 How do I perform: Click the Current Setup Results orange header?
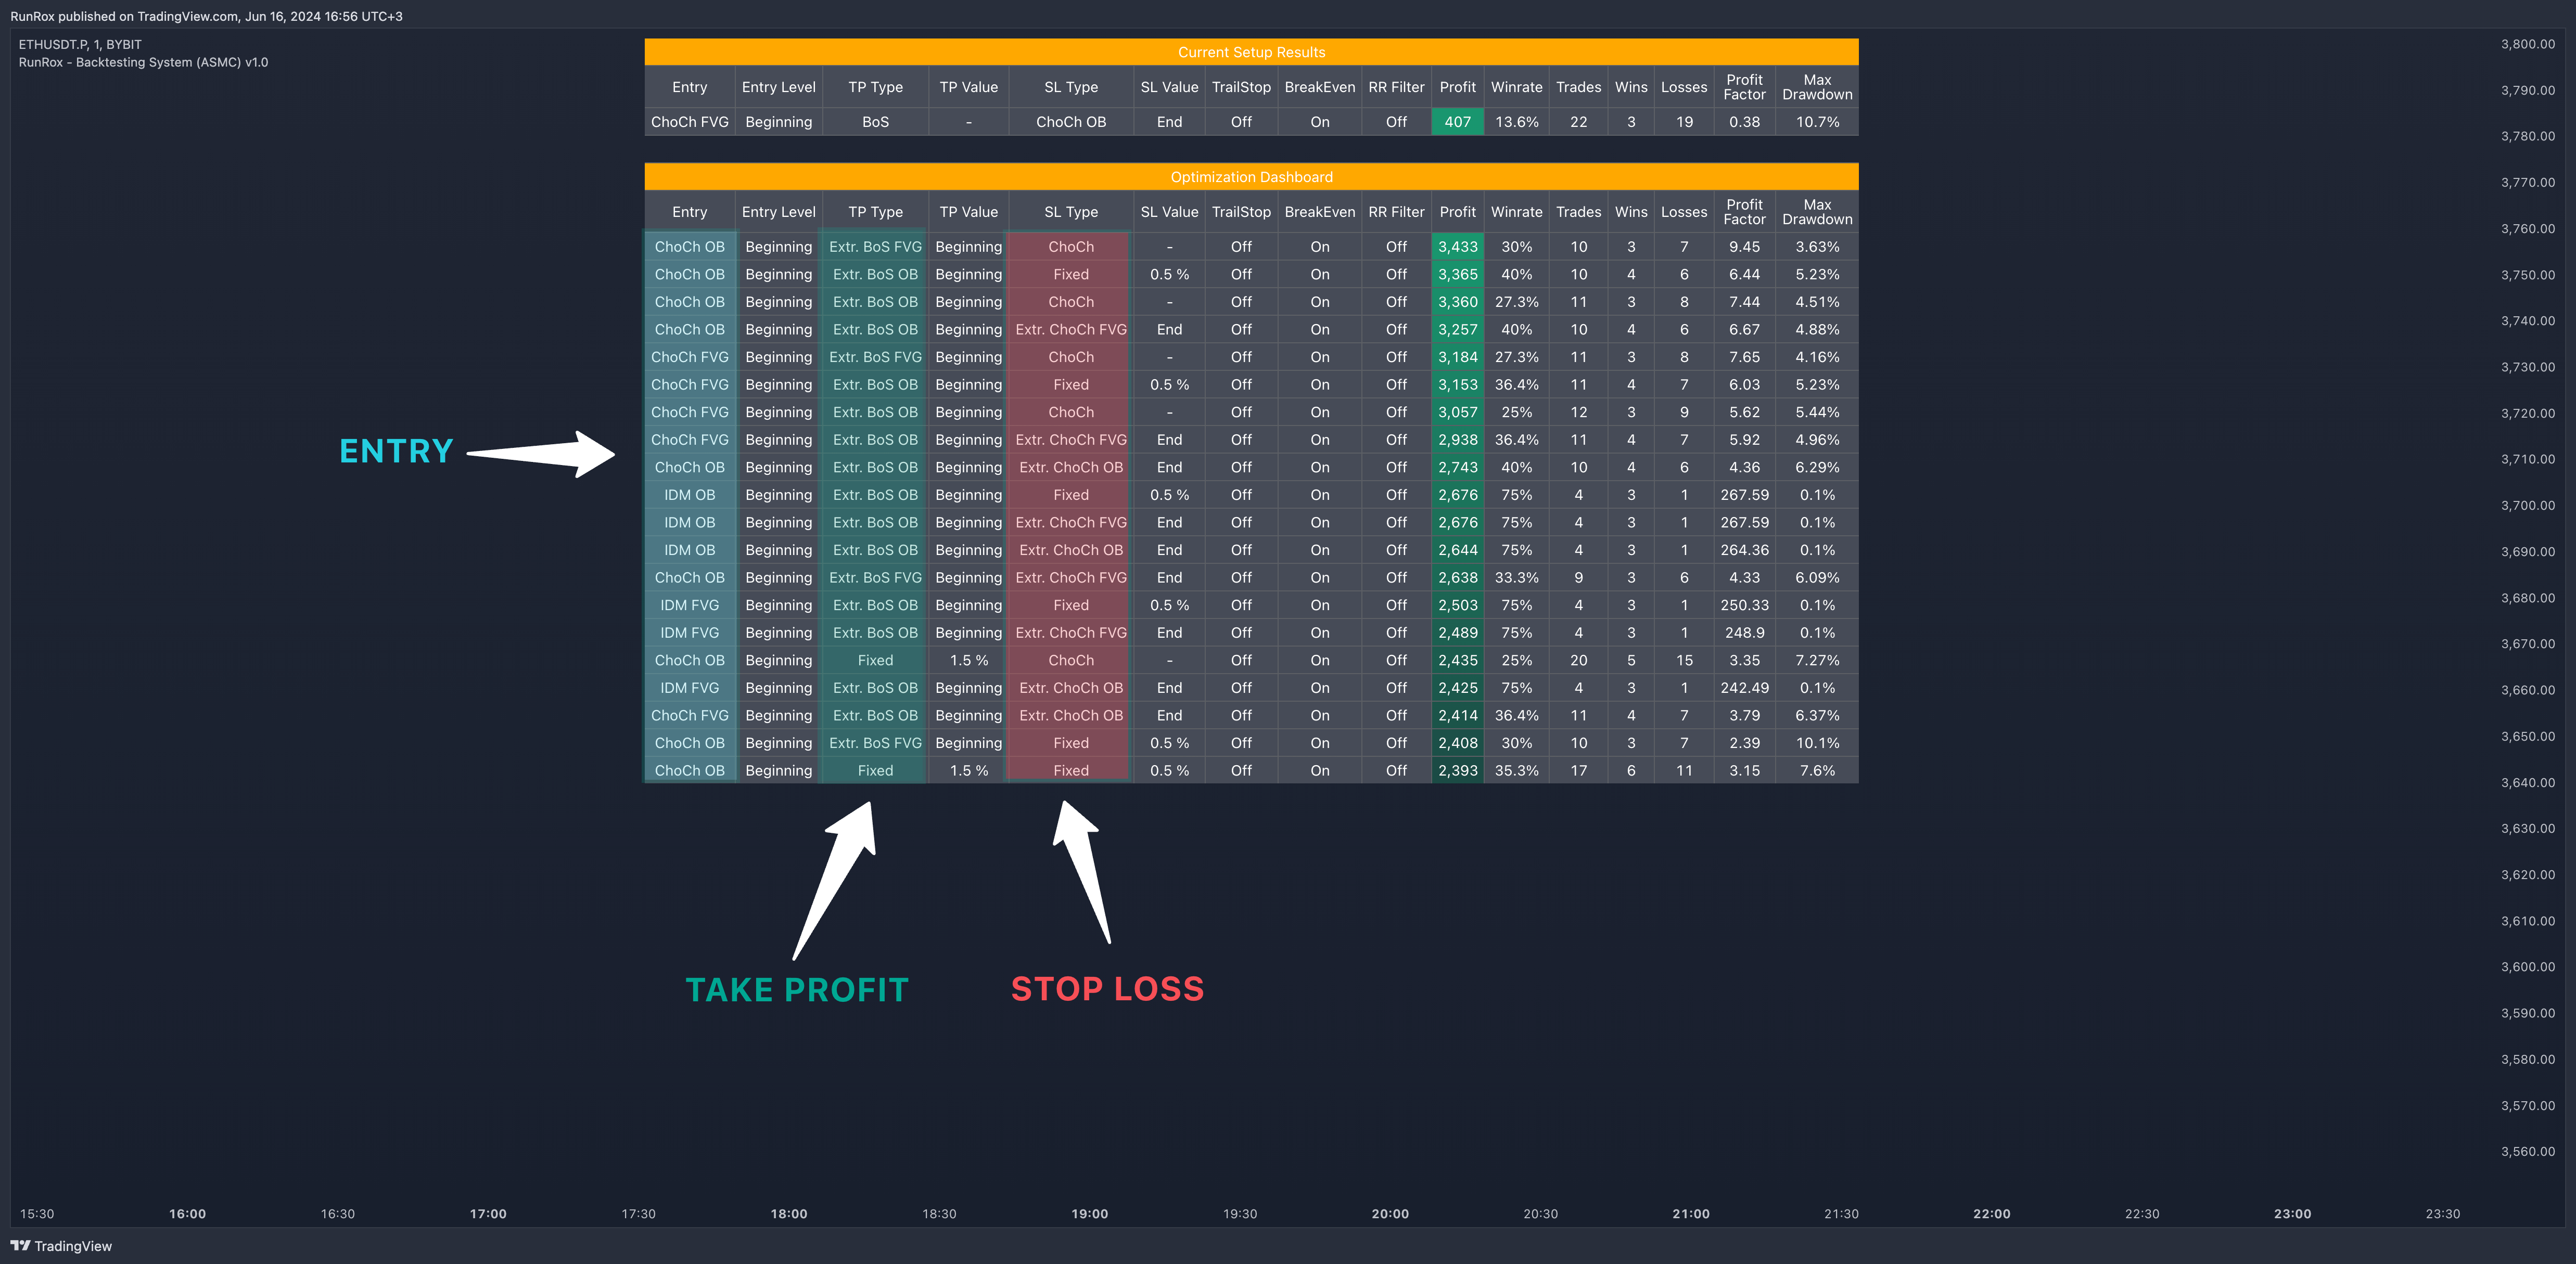[x=1250, y=52]
